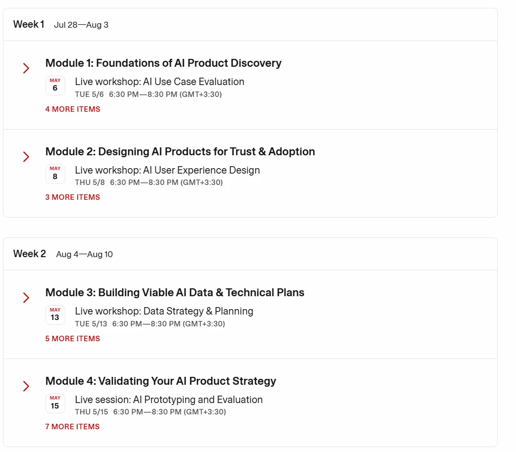Show 3 more items in Module 2
Viewport: 516px width, 452px height.
click(73, 197)
